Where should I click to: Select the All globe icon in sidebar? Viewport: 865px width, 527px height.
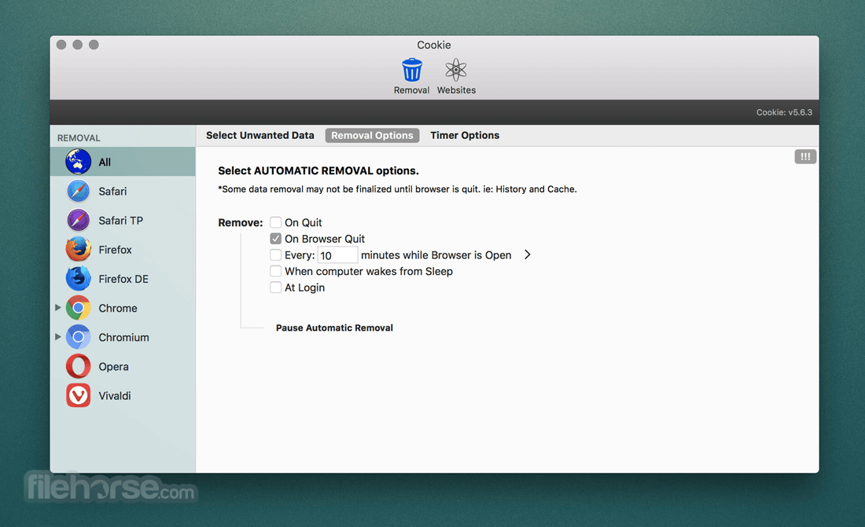(79, 162)
